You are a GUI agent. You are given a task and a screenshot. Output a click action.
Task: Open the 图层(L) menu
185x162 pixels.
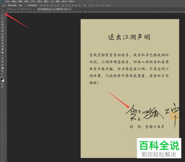click(27, 1)
